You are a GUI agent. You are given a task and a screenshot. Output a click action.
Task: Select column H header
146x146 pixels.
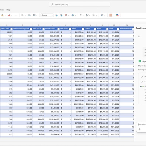52,25
